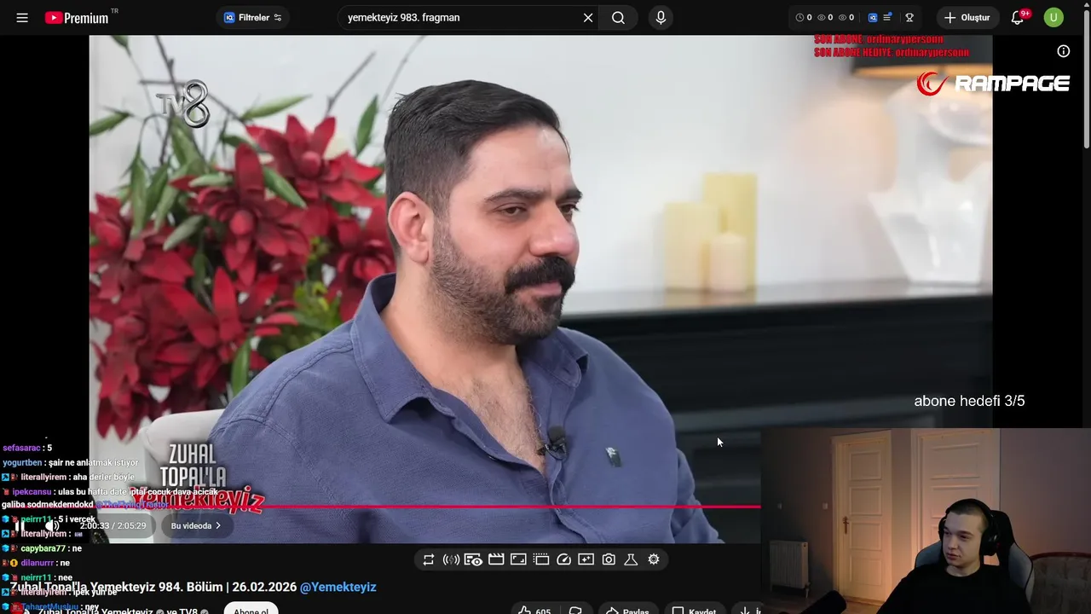Open the Filtreler filter button
This screenshot has height=614, width=1091.
click(x=252, y=17)
